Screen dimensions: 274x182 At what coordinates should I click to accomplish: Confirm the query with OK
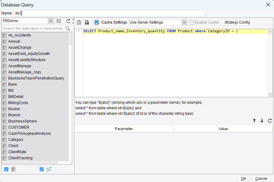tap(243, 179)
